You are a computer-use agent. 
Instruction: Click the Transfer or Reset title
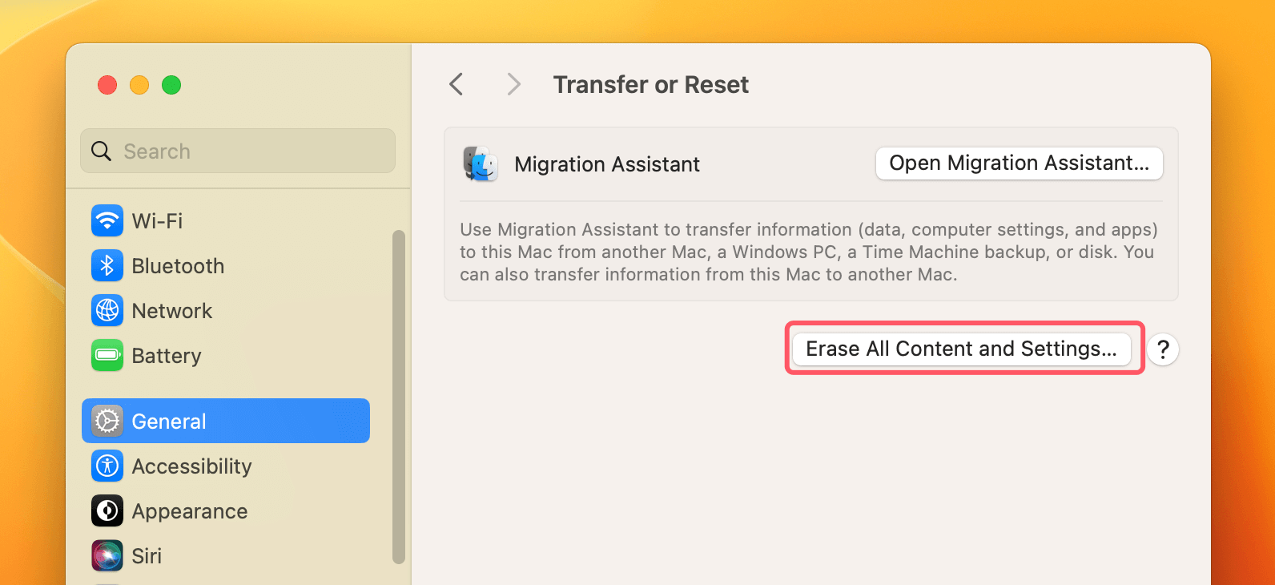coord(651,84)
